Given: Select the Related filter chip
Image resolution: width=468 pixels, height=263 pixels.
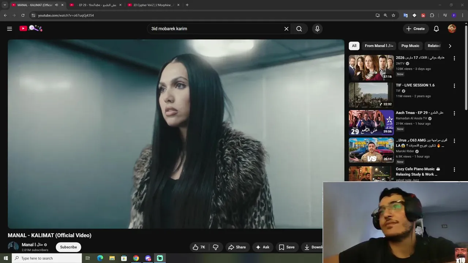Looking at the screenshot, I should [434, 46].
